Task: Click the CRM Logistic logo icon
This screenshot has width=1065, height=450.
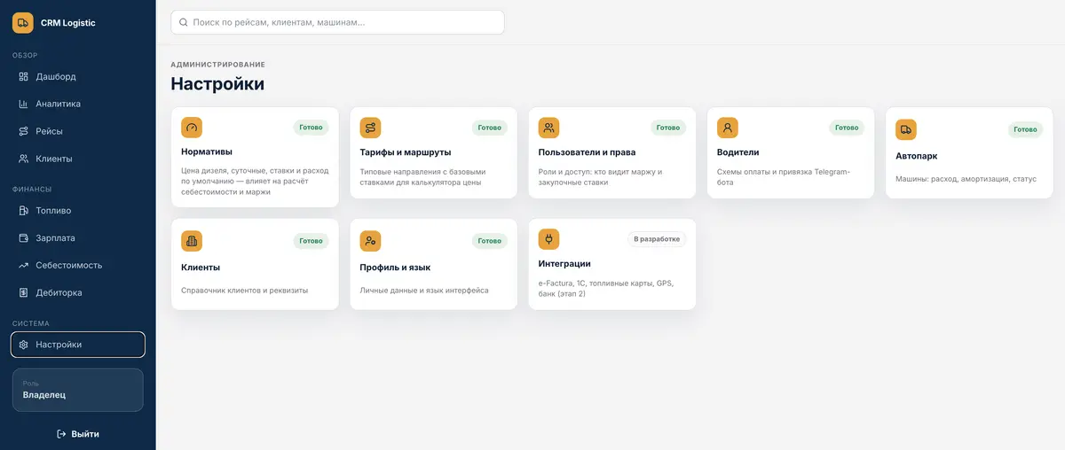Action: tap(23, 22)
